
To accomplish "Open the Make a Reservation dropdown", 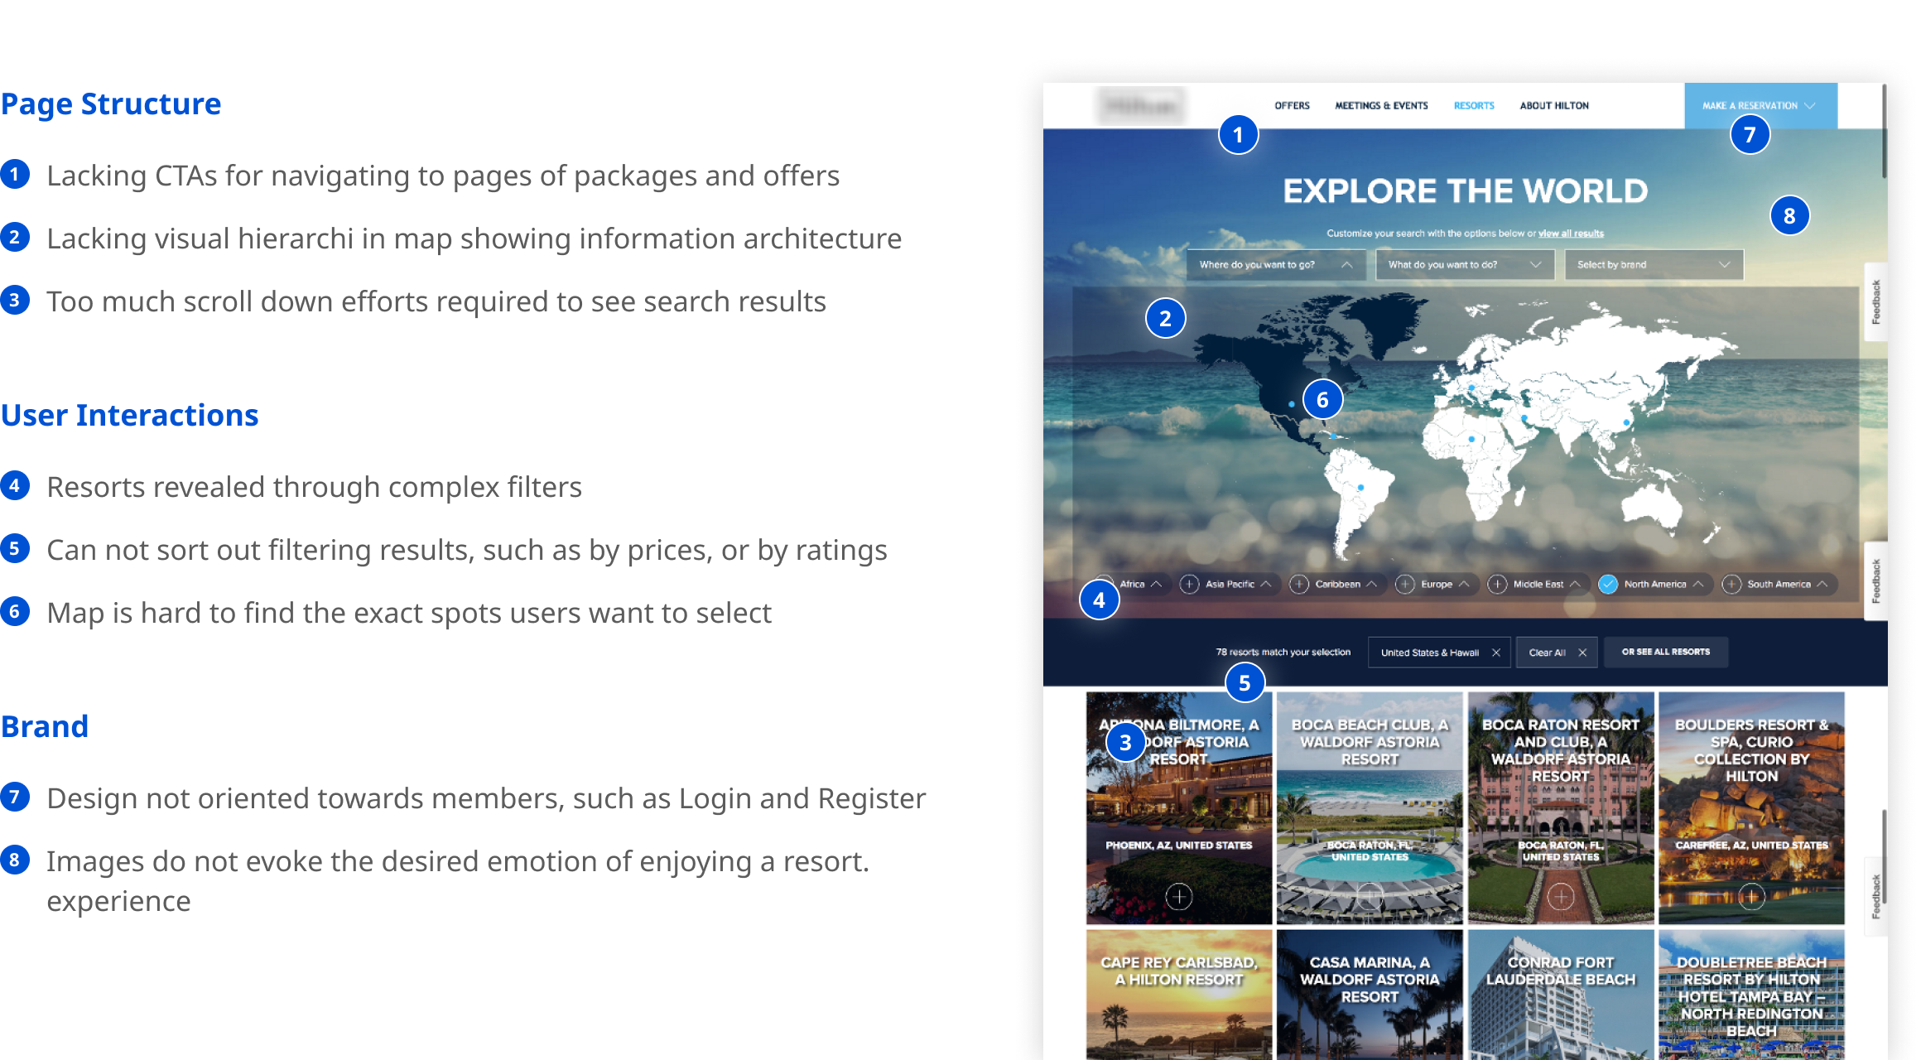I will [x=1760, y=106].
